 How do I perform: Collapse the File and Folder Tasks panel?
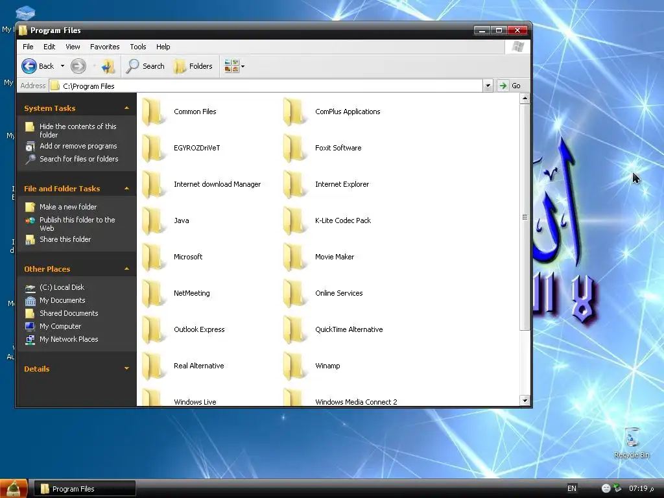(x=126, y=189)
